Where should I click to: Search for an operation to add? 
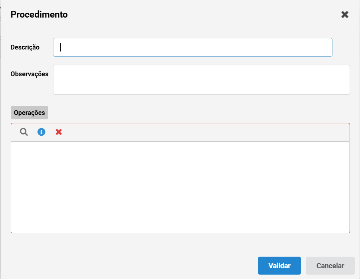pos(24,132)
